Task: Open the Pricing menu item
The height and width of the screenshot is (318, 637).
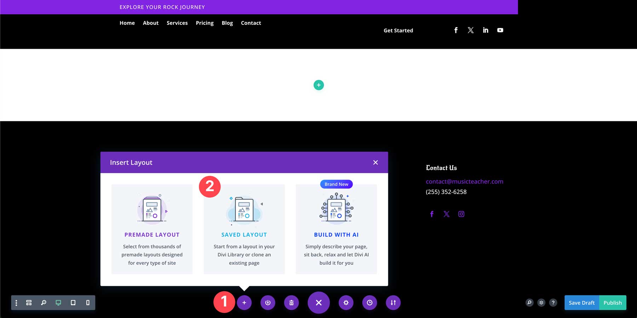Action: (205, 23)
